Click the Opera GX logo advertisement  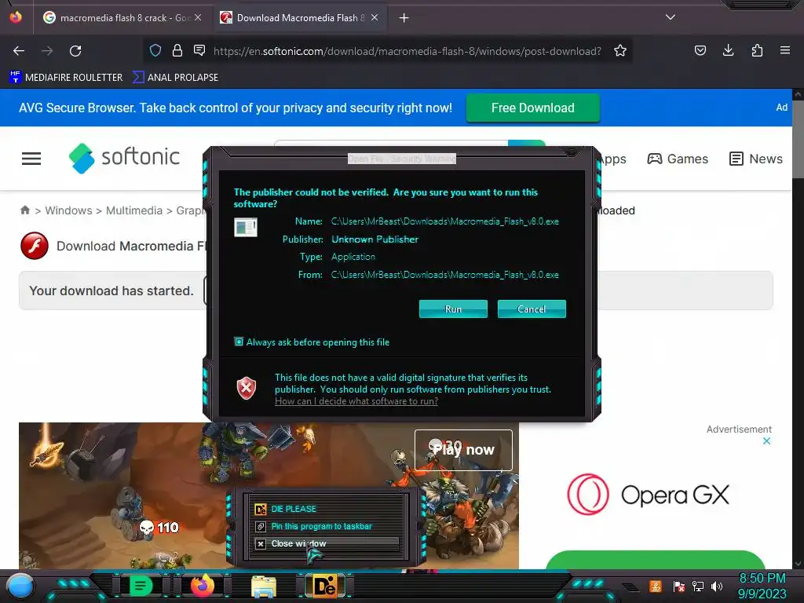click(x=648, y=495)
